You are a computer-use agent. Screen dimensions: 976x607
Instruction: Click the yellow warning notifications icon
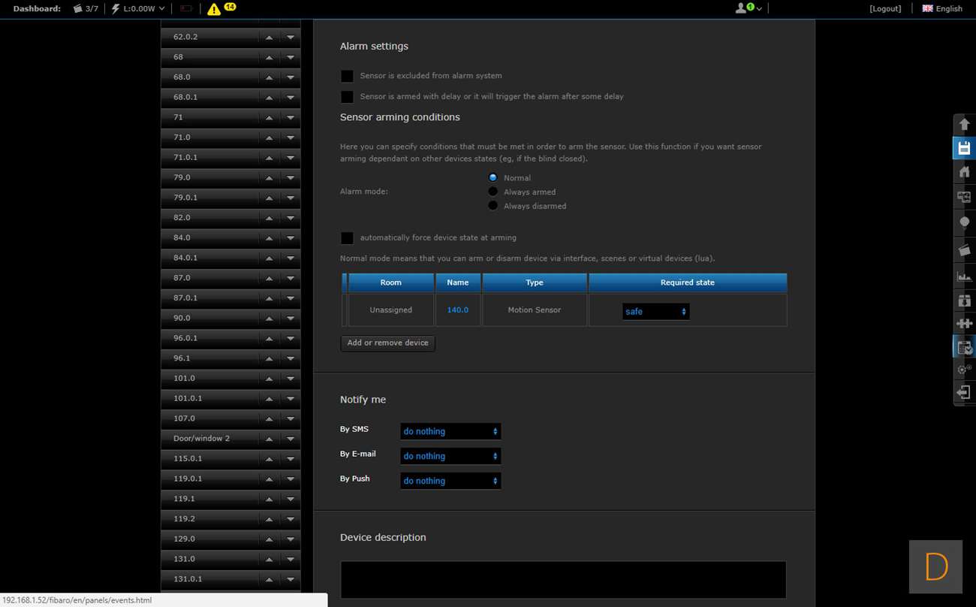[x=214, y=9]
